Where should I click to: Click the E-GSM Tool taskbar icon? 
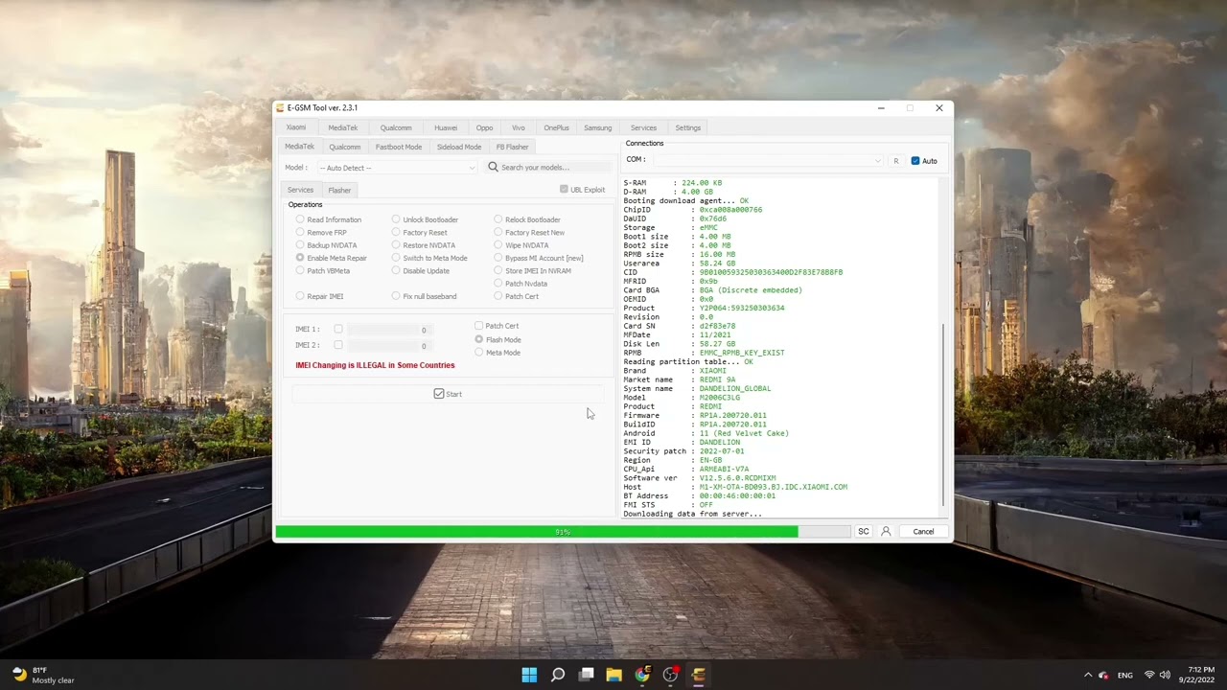[698, 675]
